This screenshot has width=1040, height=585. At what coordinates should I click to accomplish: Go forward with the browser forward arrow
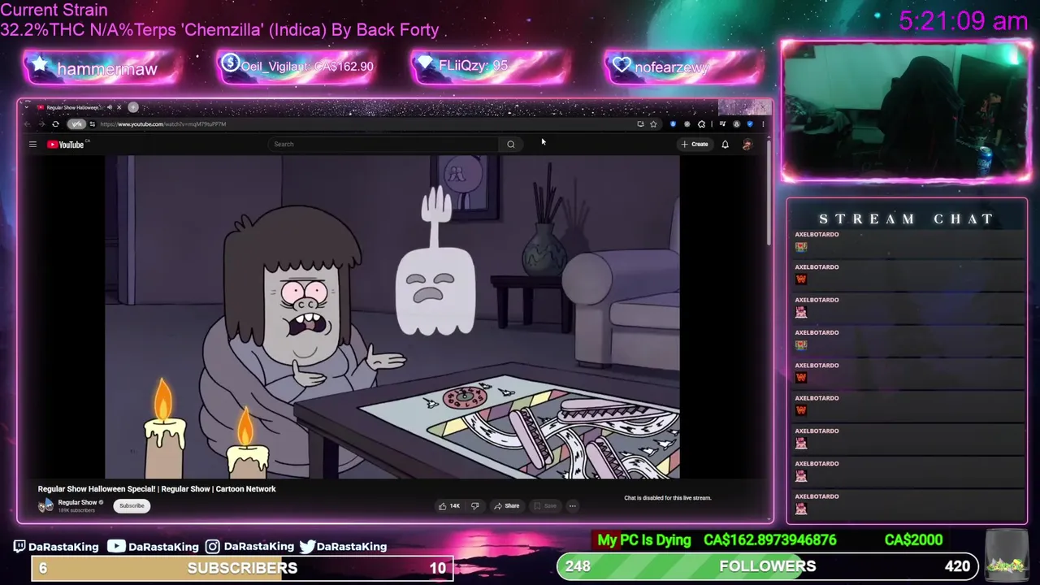click(x=41, y=124)
